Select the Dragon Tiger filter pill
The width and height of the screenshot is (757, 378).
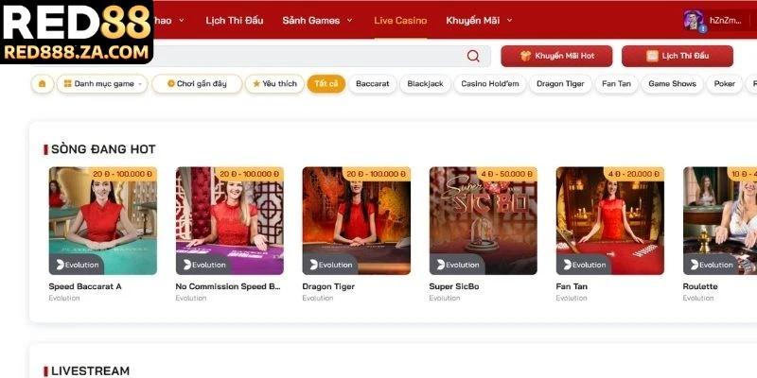point(560,83)
